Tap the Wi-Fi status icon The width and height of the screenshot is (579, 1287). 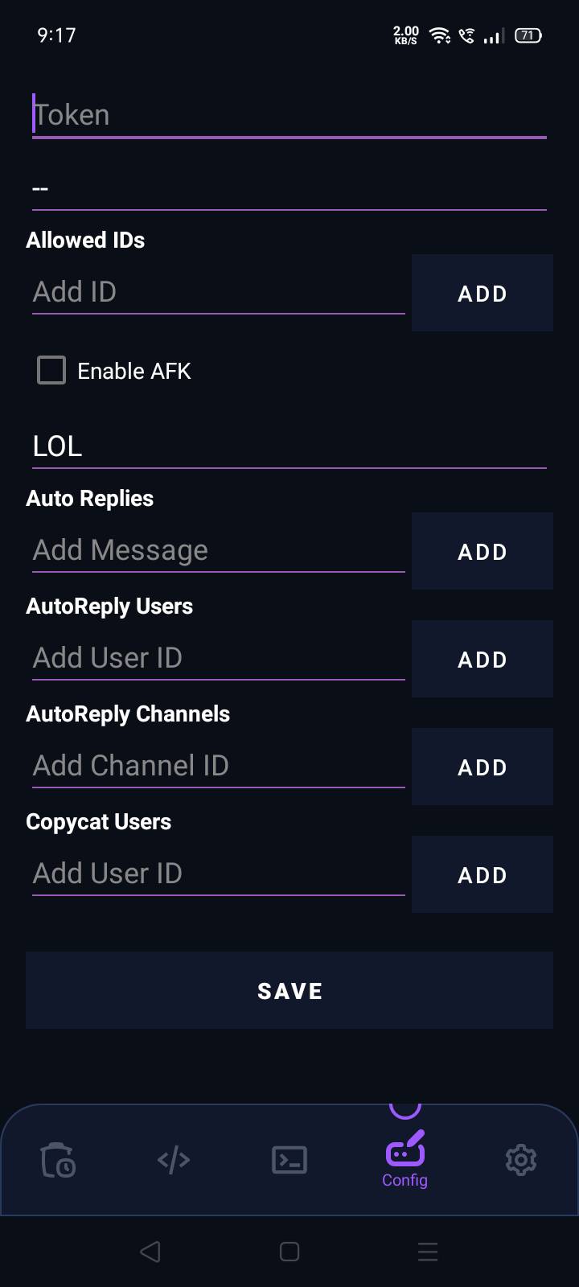click(x=438, y=35)
